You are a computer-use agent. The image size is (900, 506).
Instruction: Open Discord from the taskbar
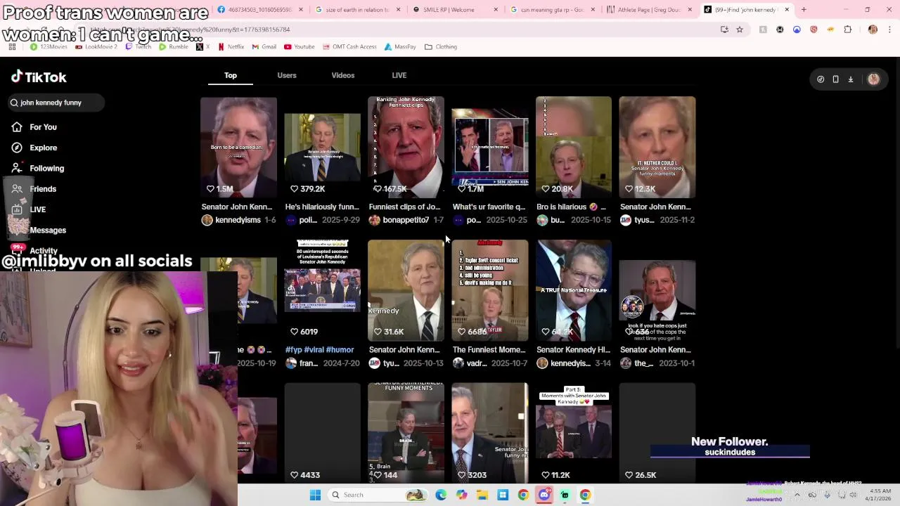(x=544, y=495)
